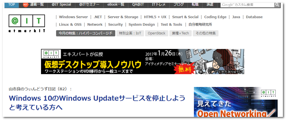This screenshot has width=286, height=120.
Task: Select eBook一覧 in the top bar
Action: [116, 4]
